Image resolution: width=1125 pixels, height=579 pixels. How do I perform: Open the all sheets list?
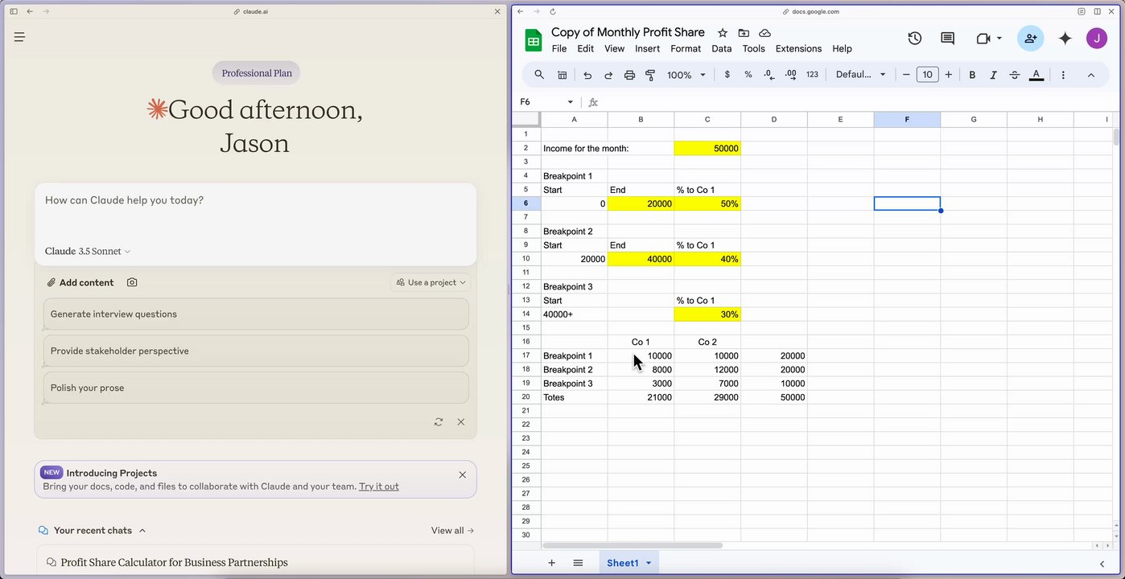coord(578,563)
